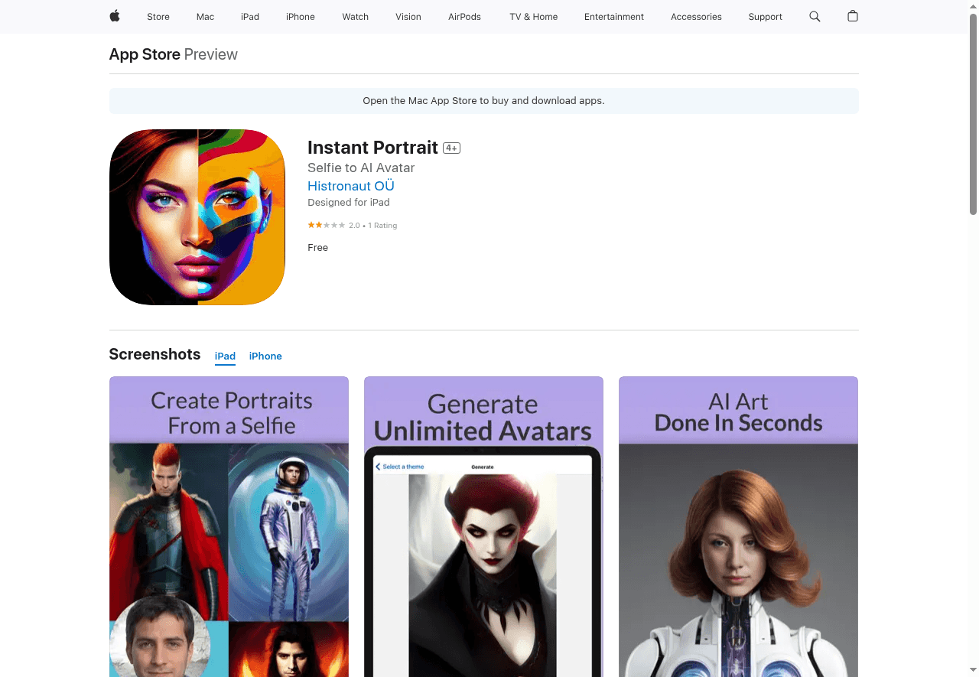Select the iPad screenshots tab

[225, 356]
